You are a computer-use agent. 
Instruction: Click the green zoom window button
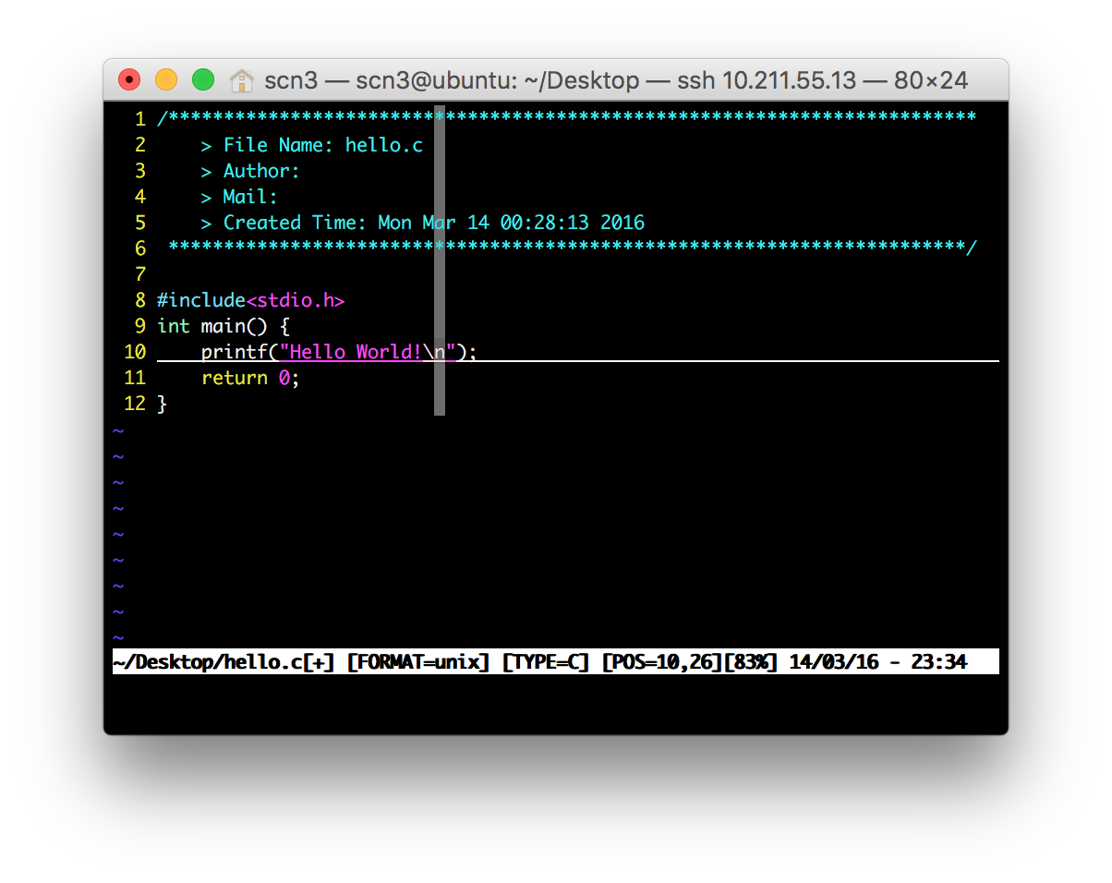[203, 79]
